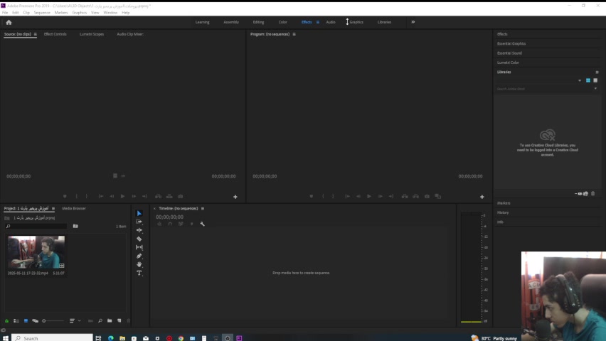The width and height of the screenshot is (606, 341).
Task: Select the Ripple Edit tool
Action: click(x=139, y=230)
